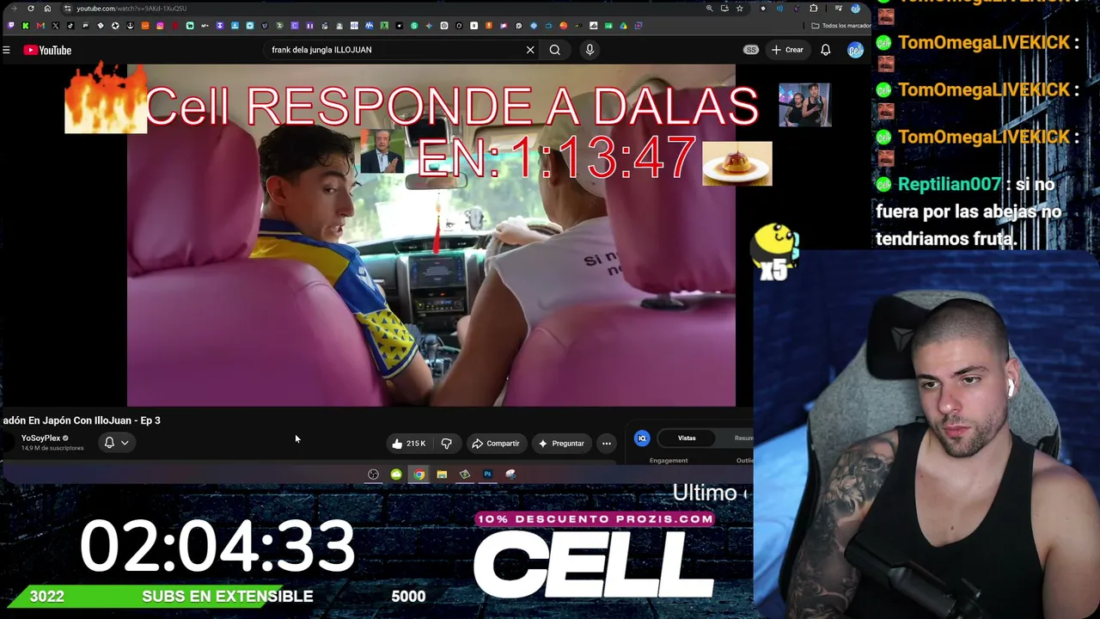1100x619 pixels.
Task: Open the Chrome extensions puzzle icon
Action: [x=814, y=9]
